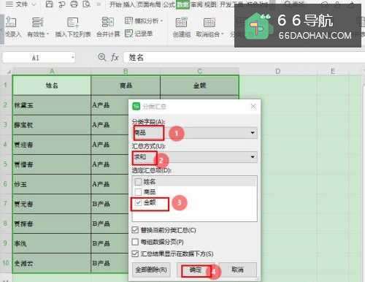Close the 分类汇总 dialog
The width and height of the screenshot is (365, 282).
click(253, 107)
